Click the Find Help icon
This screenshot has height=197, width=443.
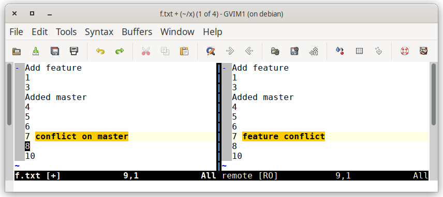click(x=423, y=51)
